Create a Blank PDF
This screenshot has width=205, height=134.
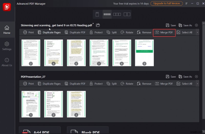(x=88, y=130)
